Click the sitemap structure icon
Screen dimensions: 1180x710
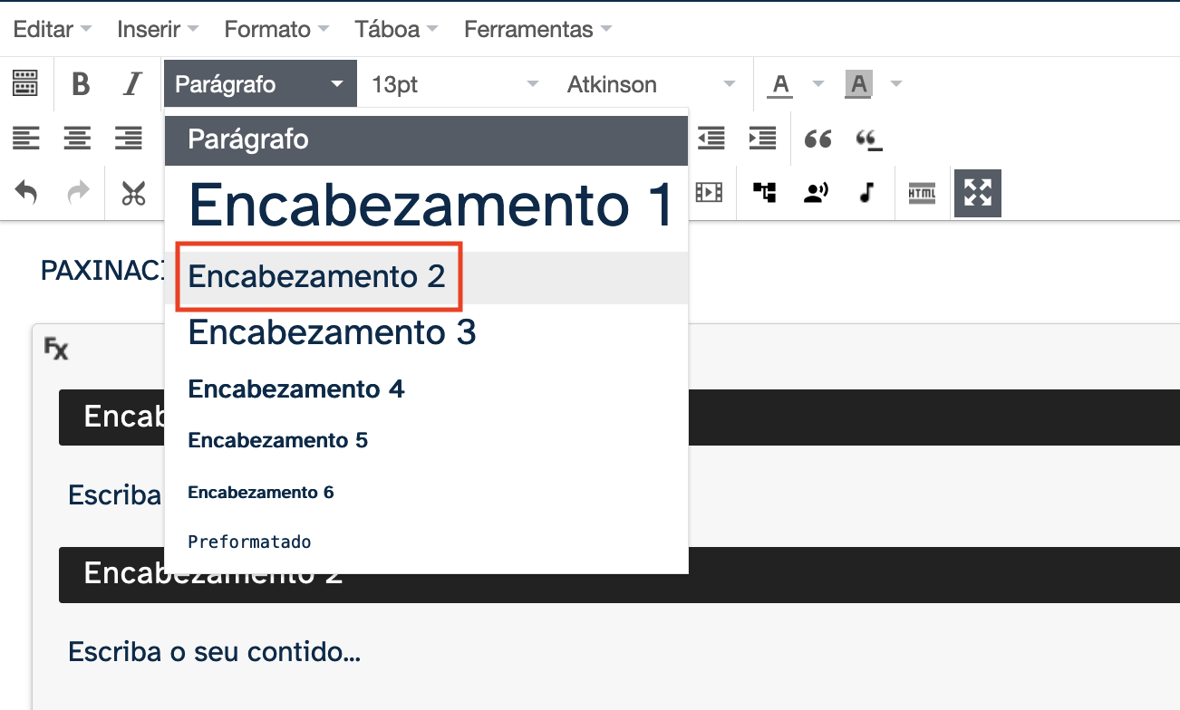764,192
